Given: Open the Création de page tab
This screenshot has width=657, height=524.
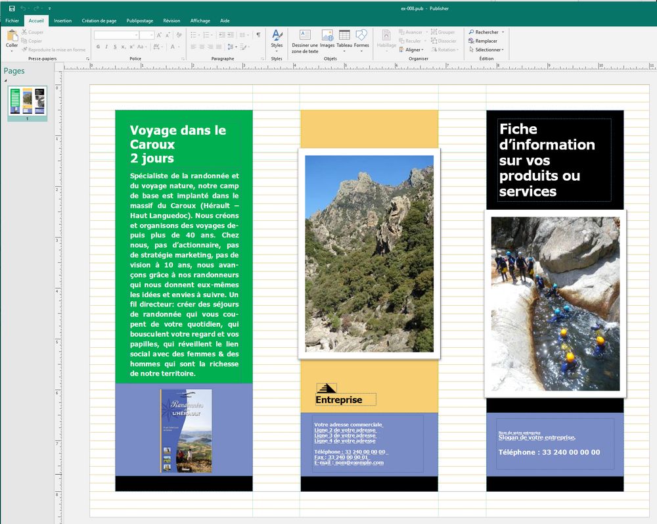Looking at the screenshot, I should [99, 20].
